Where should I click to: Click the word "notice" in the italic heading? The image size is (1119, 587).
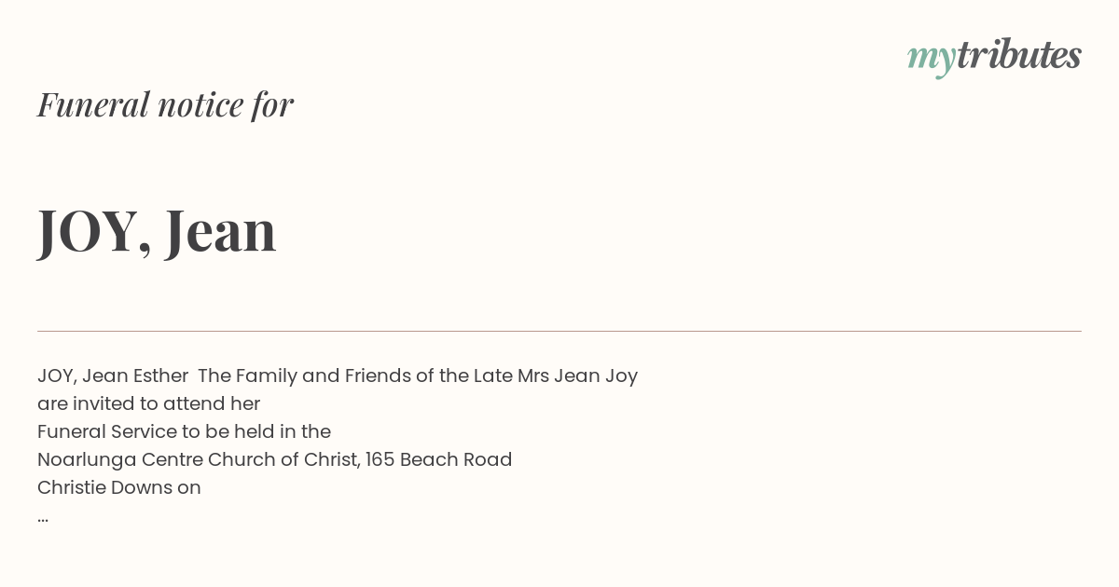(200, 105)
